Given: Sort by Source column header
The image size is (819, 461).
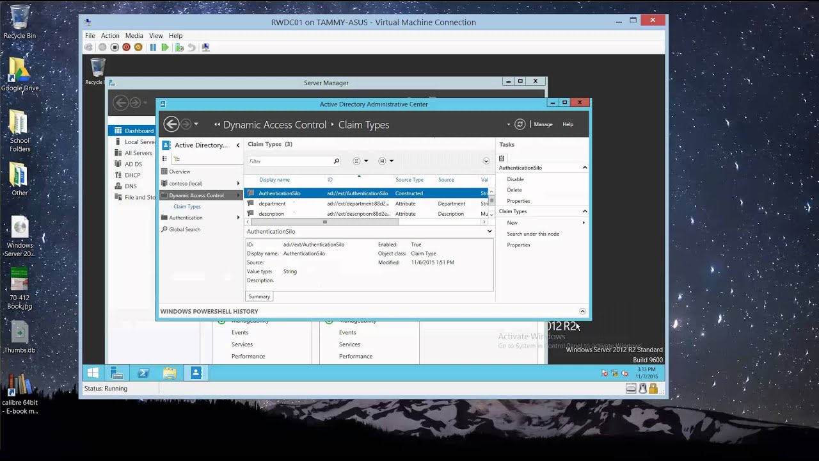Looking at the screenshot, I should [446, 180].
